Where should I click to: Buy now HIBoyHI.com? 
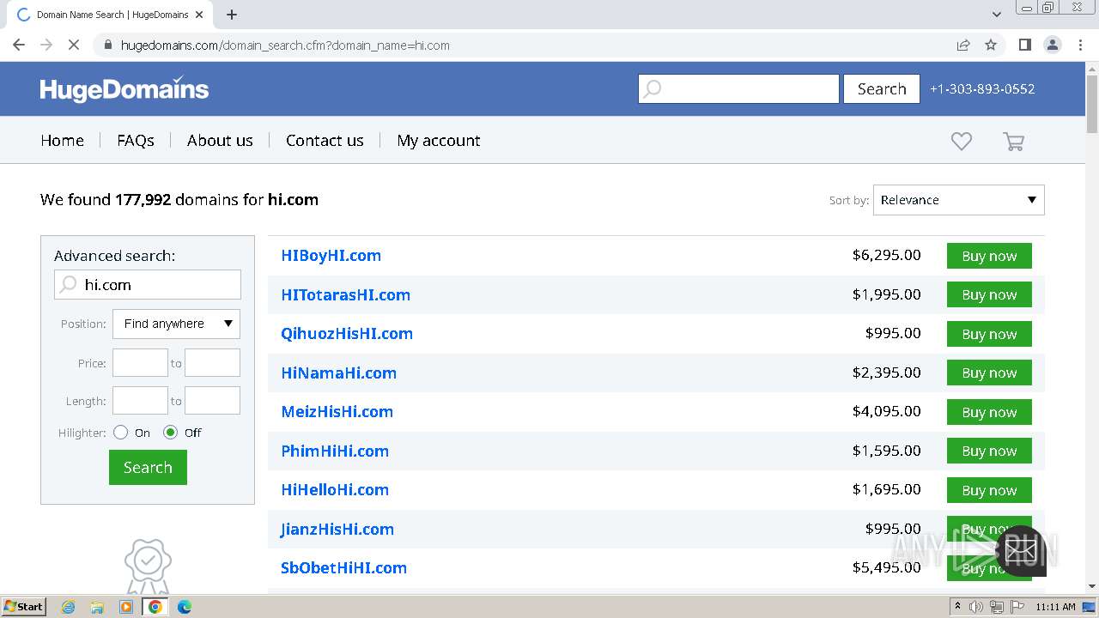click(x=989, y=256)
